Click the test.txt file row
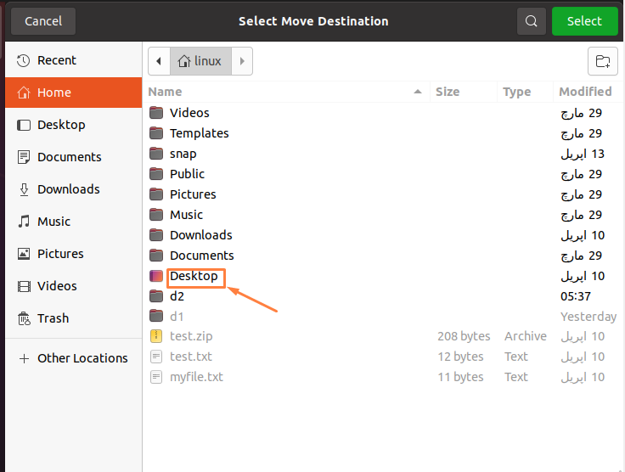The height and width of the screenshot is (472, 625). point(383,357)
